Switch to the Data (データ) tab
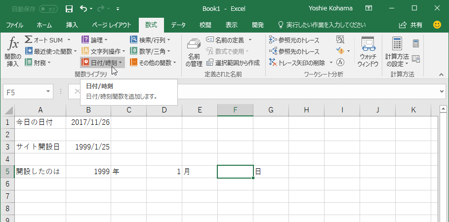This screenshot has height=222, width=449. [178, 25]
